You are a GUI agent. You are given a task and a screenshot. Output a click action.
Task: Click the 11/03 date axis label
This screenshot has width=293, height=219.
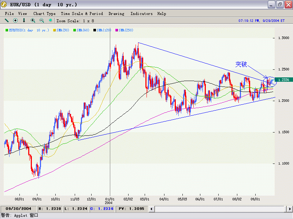(75, 199)
